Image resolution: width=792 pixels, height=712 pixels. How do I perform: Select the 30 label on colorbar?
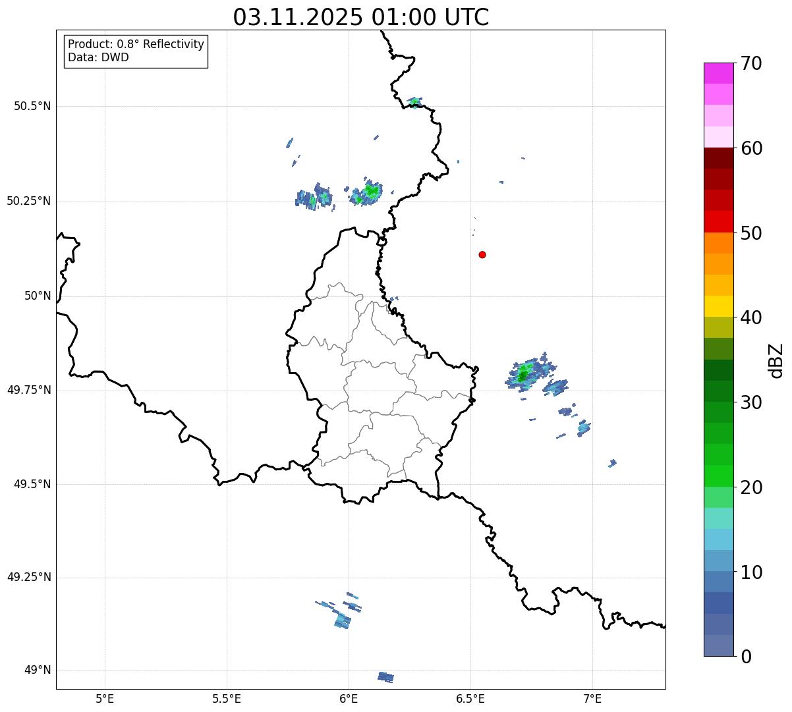click(751, 402)
